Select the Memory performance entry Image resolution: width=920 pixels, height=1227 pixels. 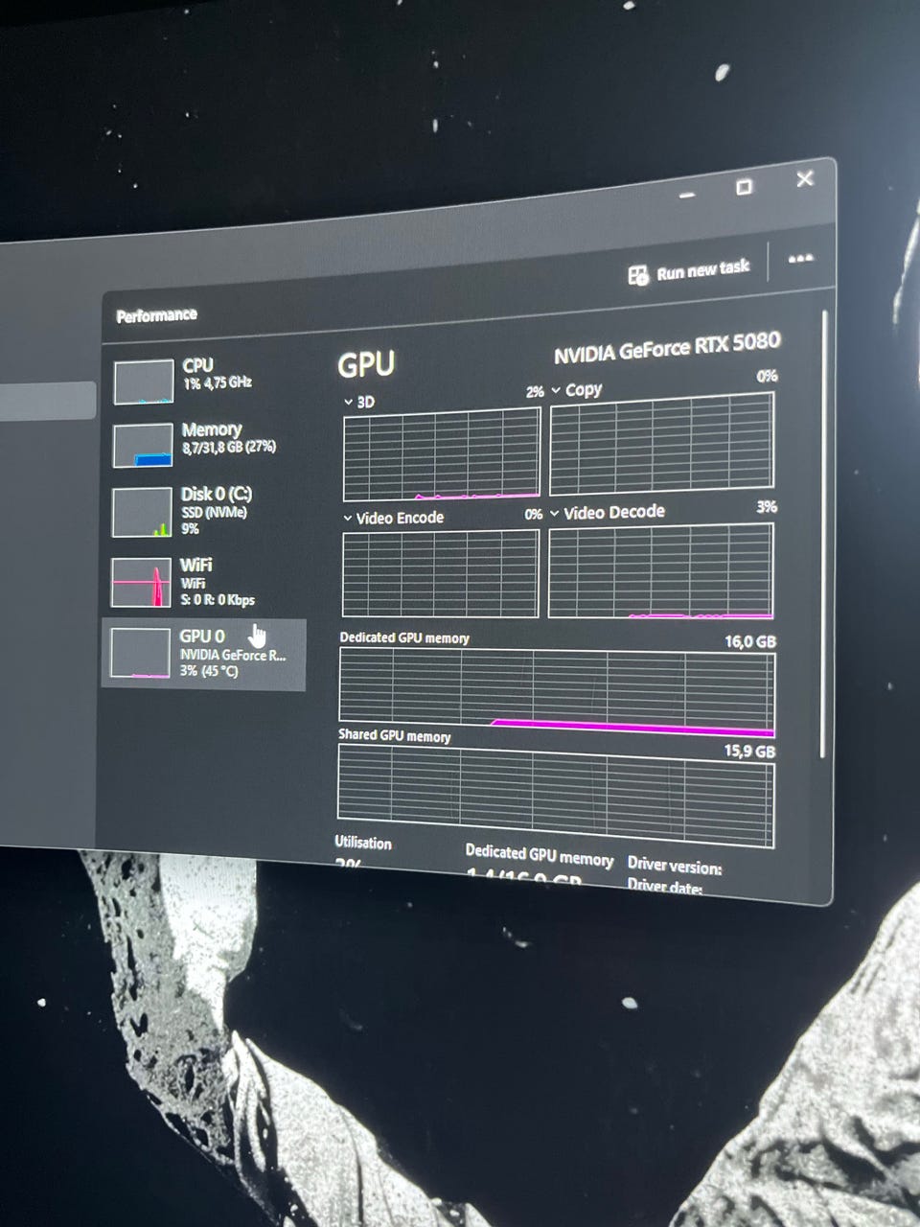coord(204,444)
